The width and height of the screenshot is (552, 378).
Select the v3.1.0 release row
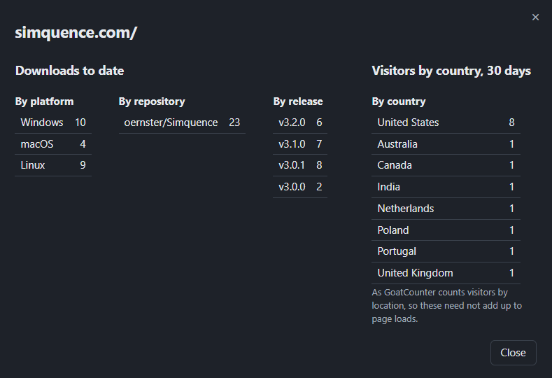(300, 144)
